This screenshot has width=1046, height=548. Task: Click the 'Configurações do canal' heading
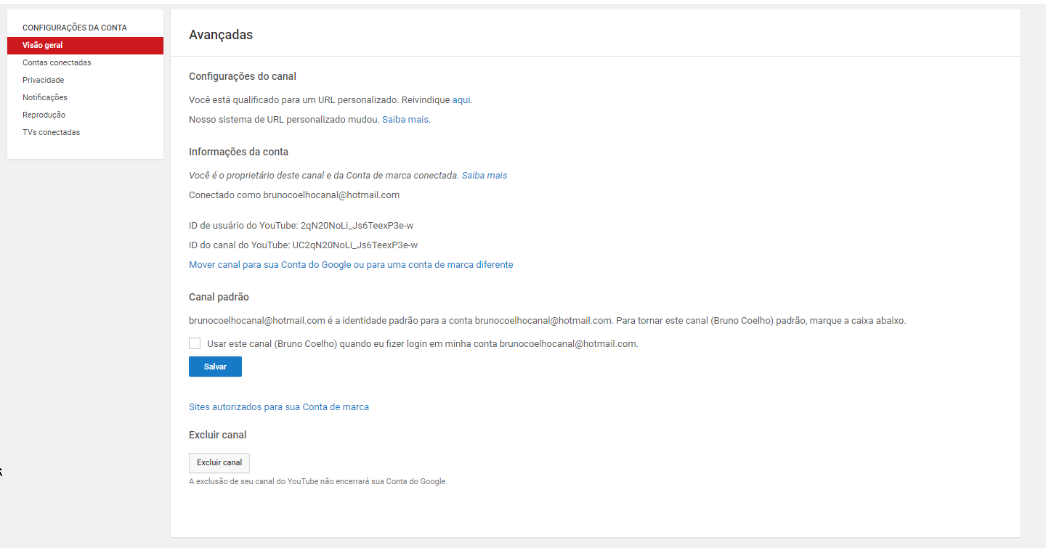(x=243, y=76)
